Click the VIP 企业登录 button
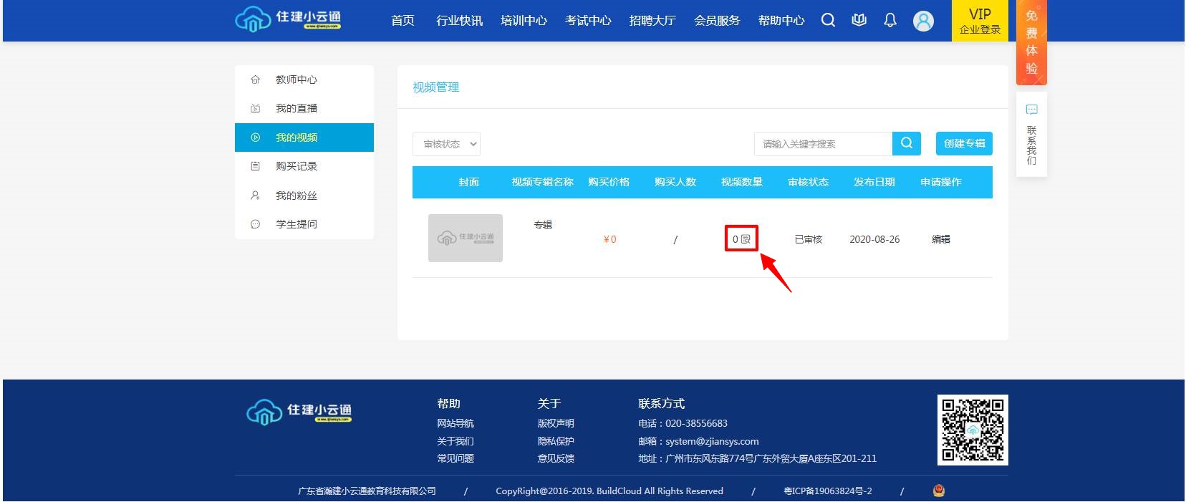1186x502 pixels. point(979,21)
